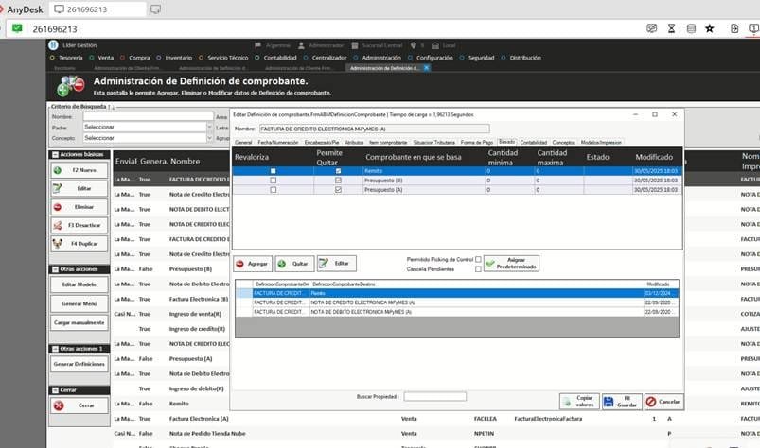Open the Padre dropdown in search criteria
This screenshot has height=448, width=760.
click(x=208, y=126)
